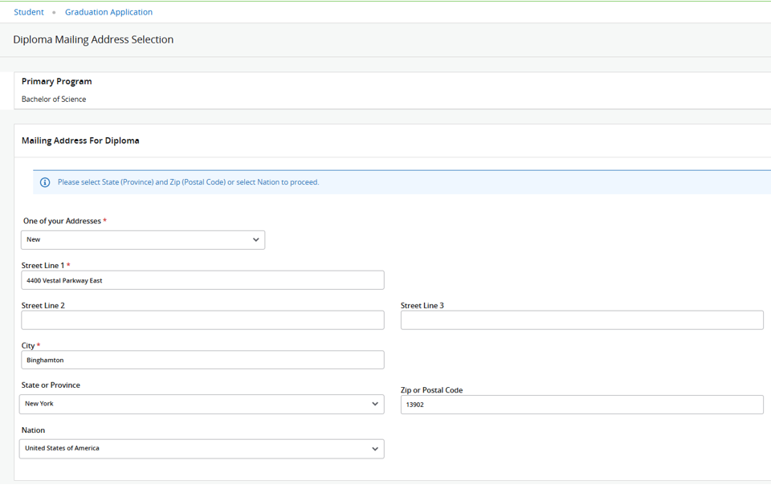Click the Primary Program heading
This screenshot has width=771, height=501.
pos(56,81)
